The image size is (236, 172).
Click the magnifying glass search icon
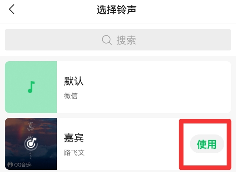(x=107, y=40)
